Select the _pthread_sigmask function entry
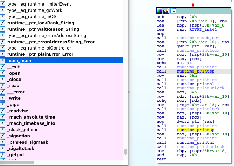 pyautogui.click(x=61, y=142)
